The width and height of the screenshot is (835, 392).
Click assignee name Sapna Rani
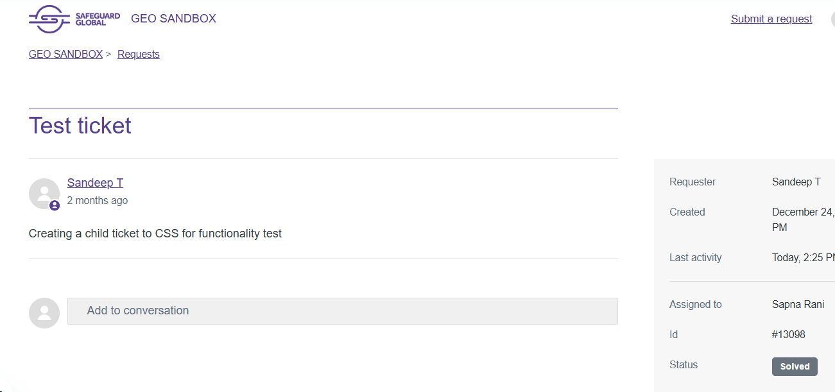798,304
